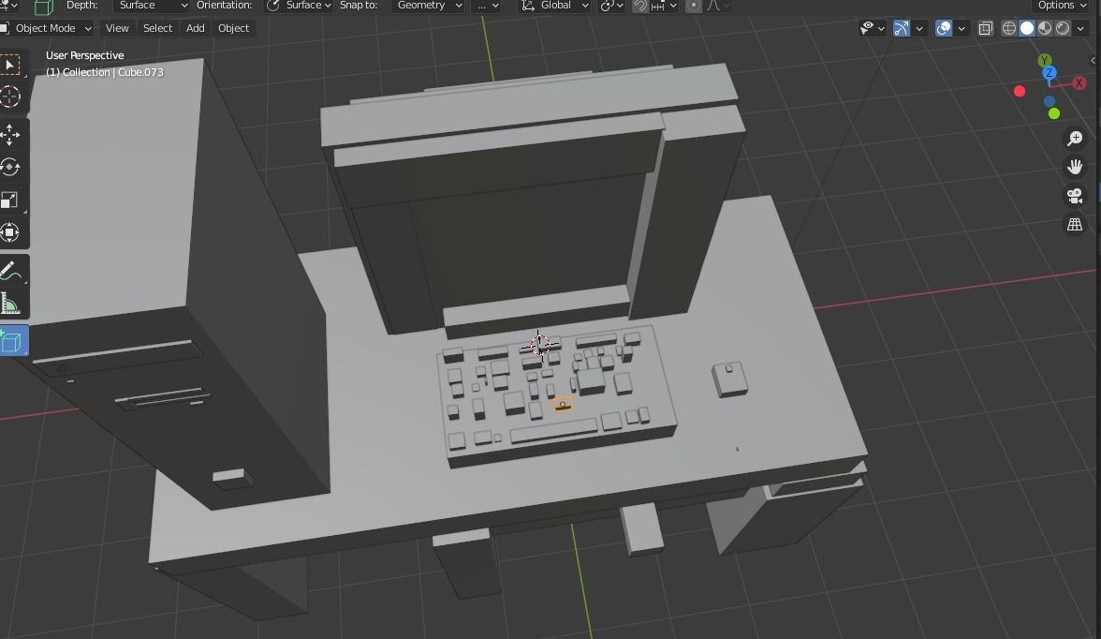This screenshot has width=1101, height=639.
Task: Open the Depth Surface dropdown
Action: [x=152, y=6]
